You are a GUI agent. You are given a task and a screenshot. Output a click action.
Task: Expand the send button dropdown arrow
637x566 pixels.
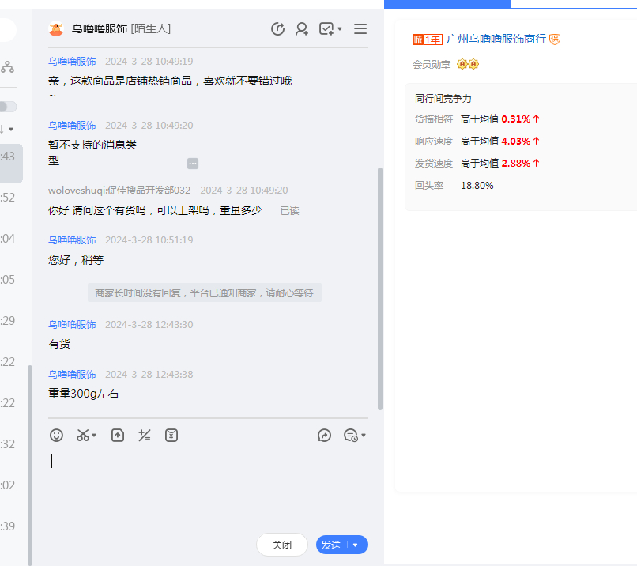click(356, 545)
